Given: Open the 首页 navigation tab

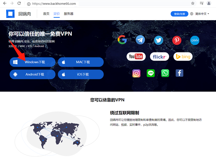Looking at the screenshot, I should [46, 14].
